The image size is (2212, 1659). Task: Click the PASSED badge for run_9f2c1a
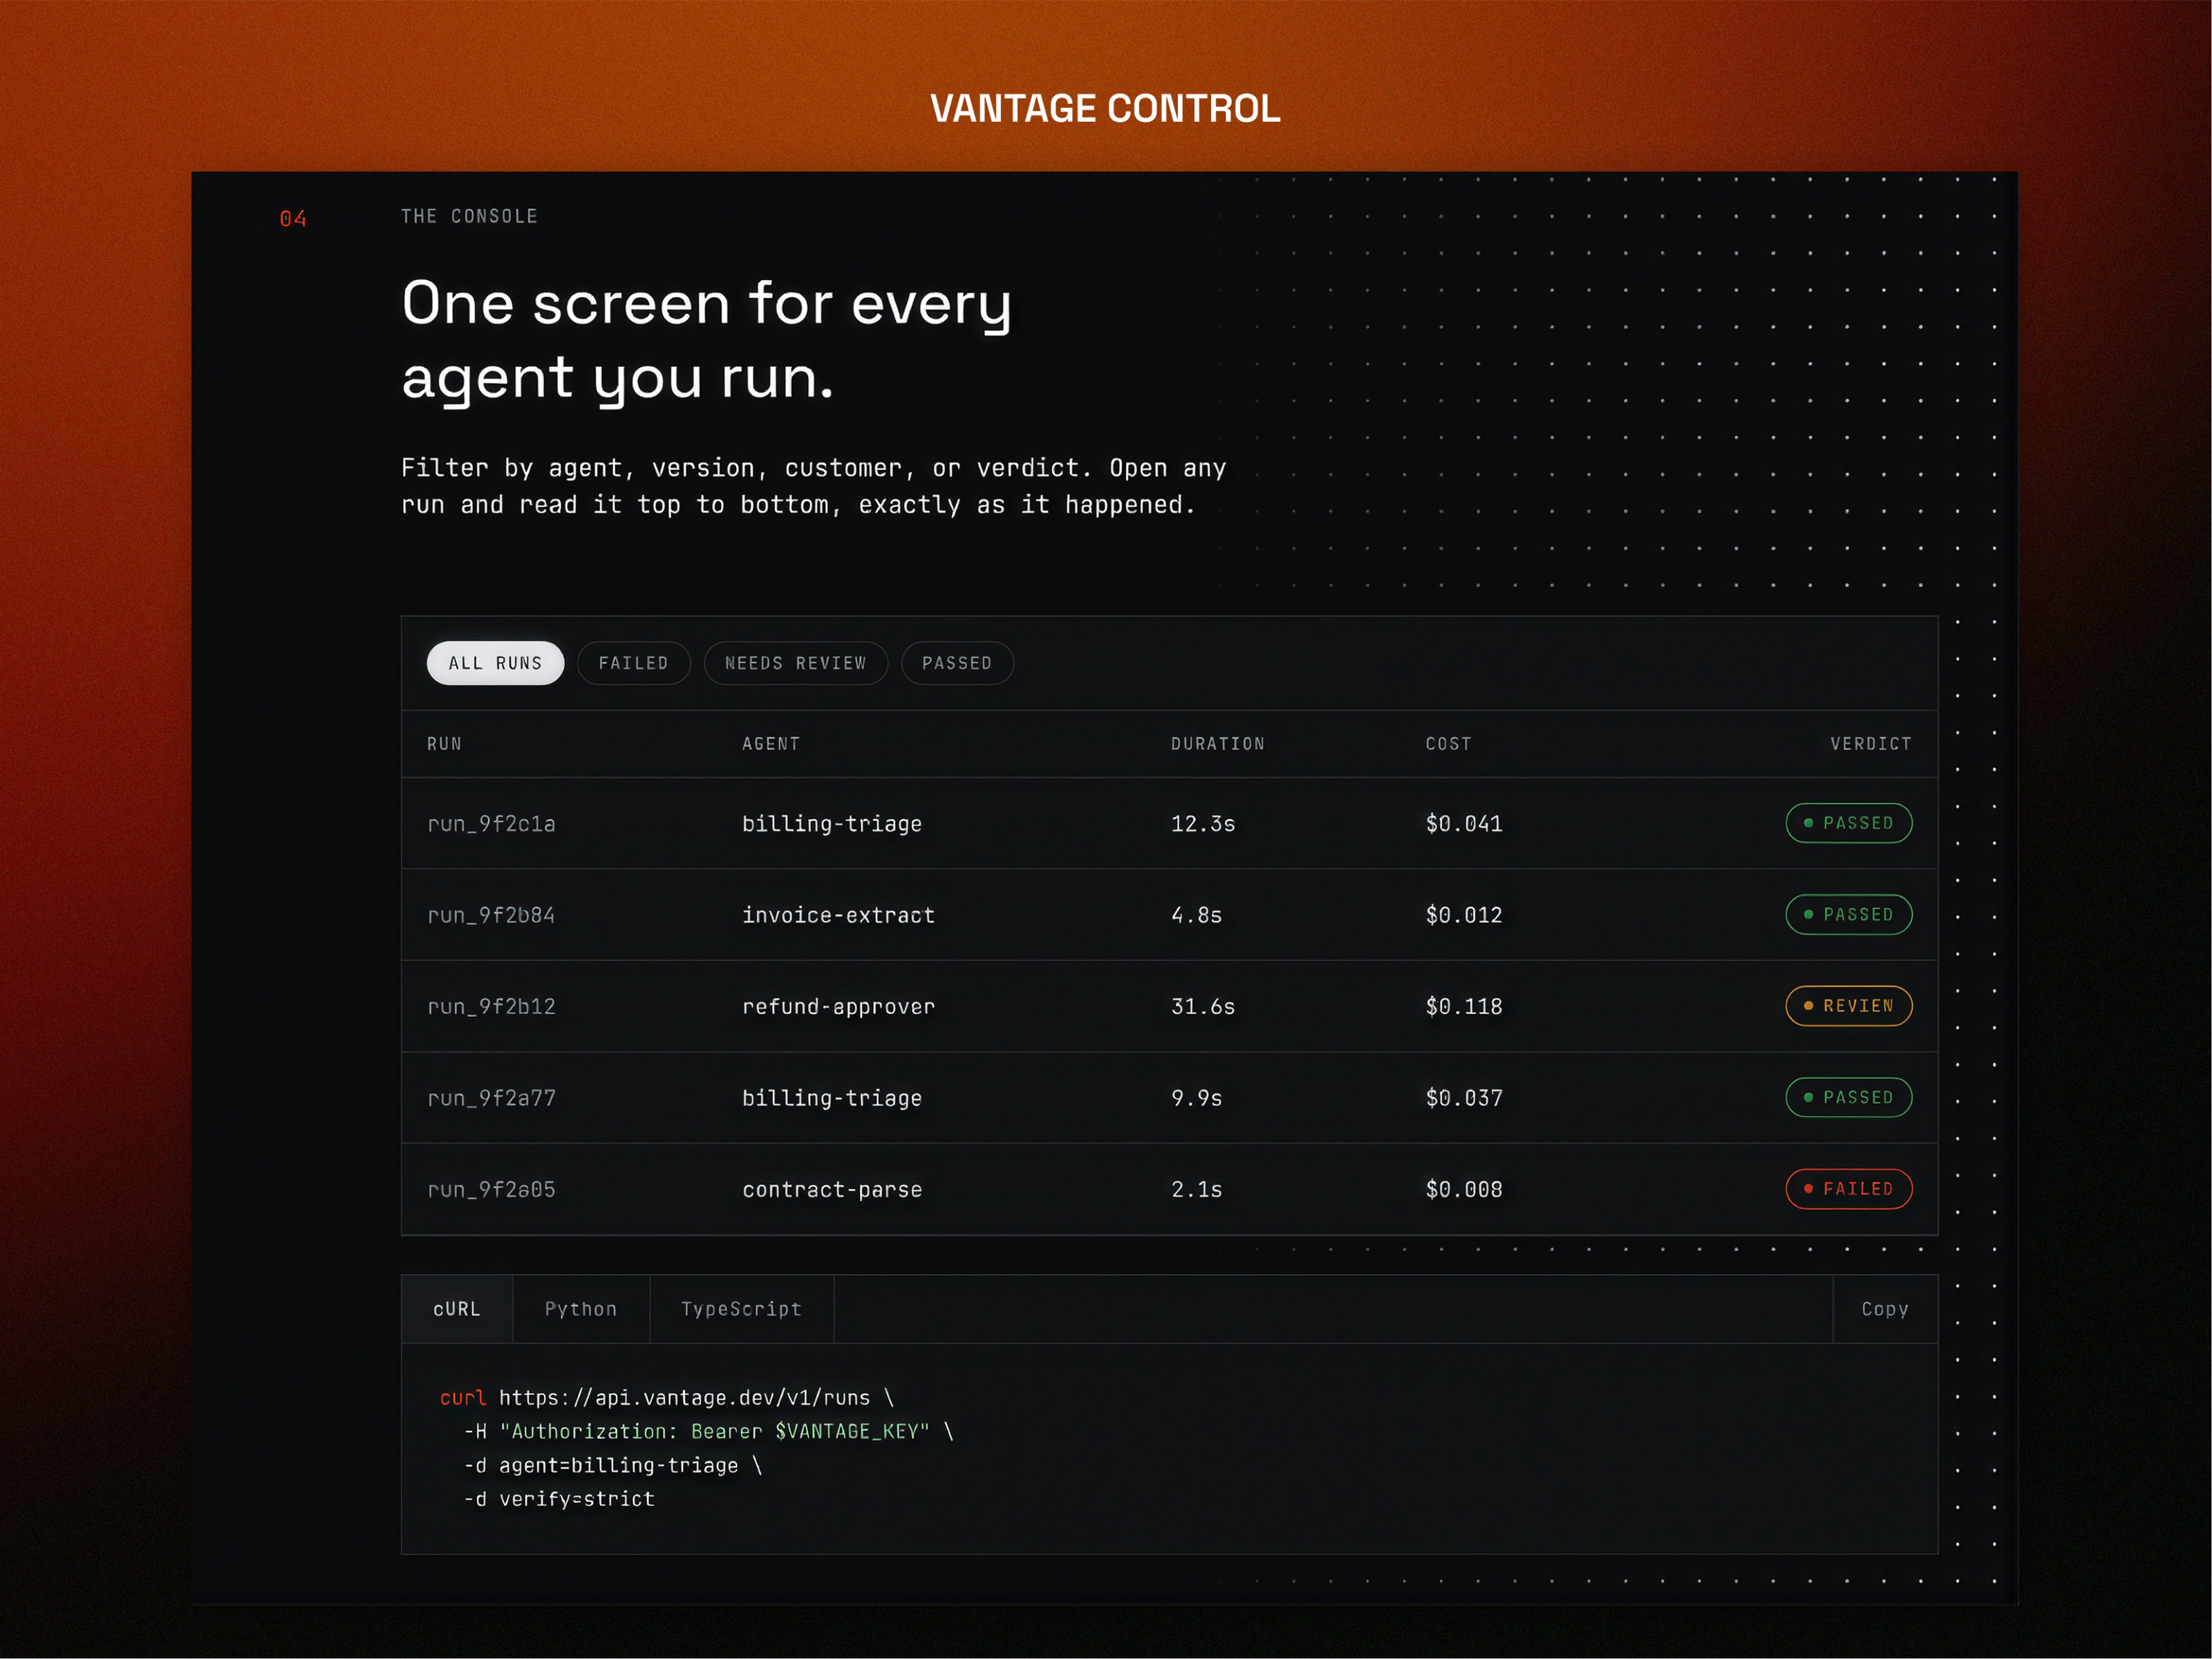click(1849, 823)
